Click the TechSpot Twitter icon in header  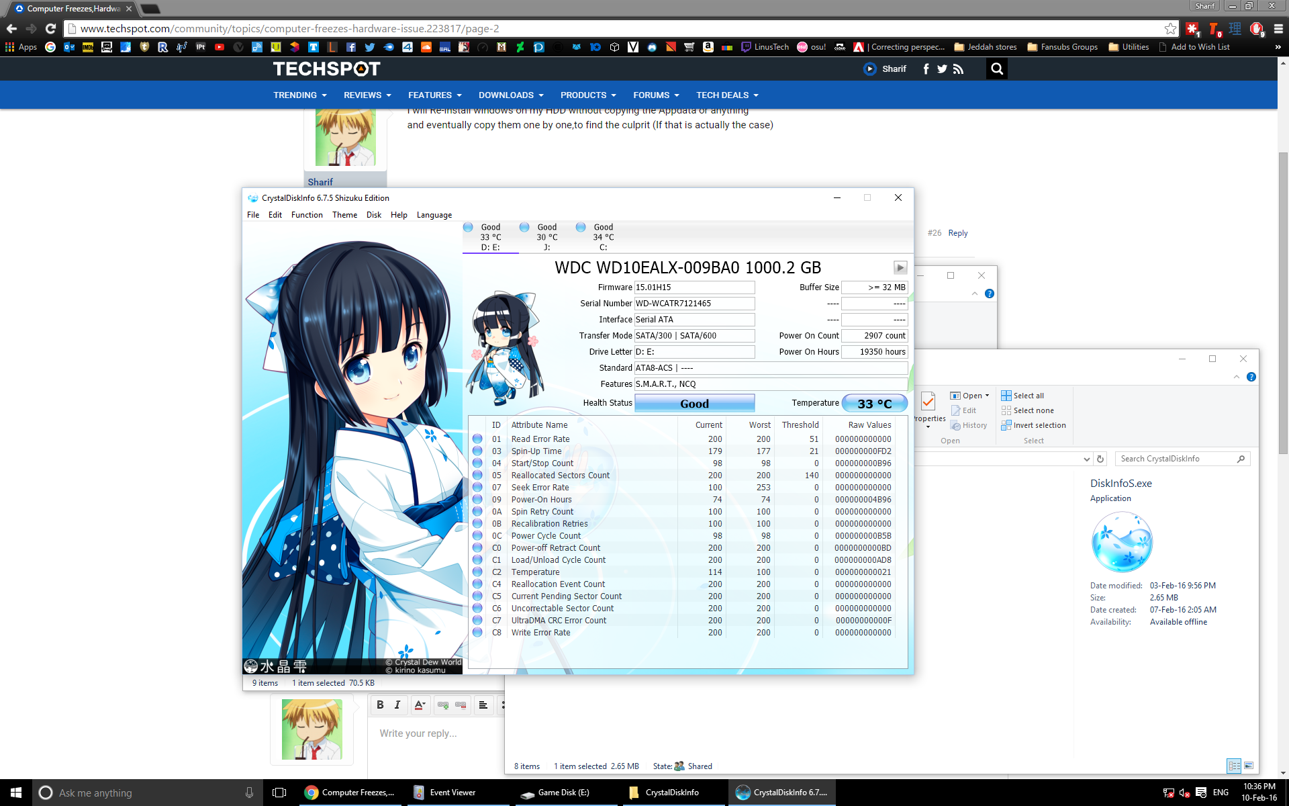[942, 69]
